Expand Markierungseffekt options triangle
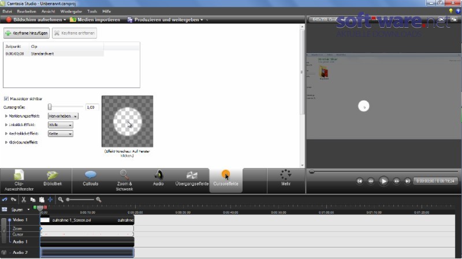Image resolution: width=462 pixels, height=259 pixels. (6, 116)
